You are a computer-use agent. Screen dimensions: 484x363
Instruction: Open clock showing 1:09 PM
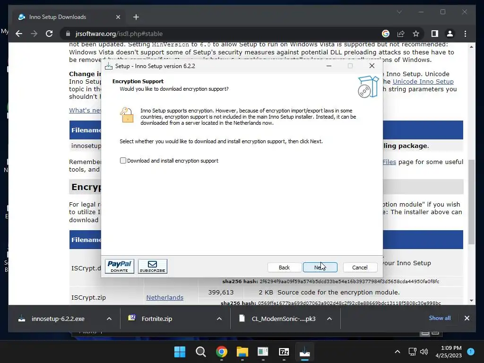tap(449, 352)
